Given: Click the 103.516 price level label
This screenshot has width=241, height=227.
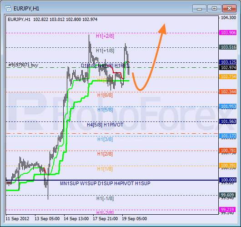Looking at the screenshot, I should [x=228, y=47].
